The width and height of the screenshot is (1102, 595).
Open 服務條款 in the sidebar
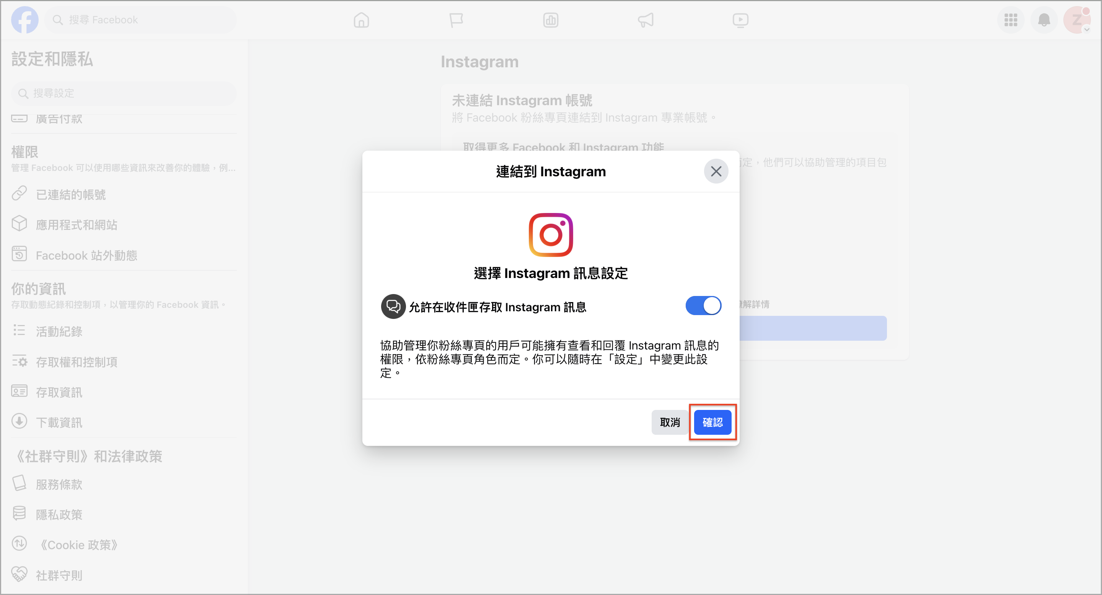[124, 484]
